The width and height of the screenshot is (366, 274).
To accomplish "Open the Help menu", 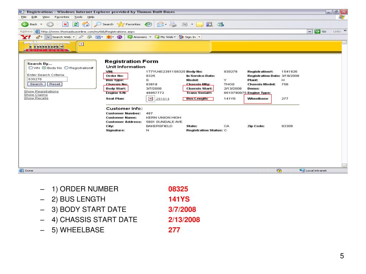I will click(91, 17).
